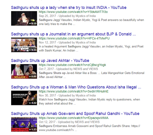Click the play badge showing 4:19 duration

tap(33, 24)
